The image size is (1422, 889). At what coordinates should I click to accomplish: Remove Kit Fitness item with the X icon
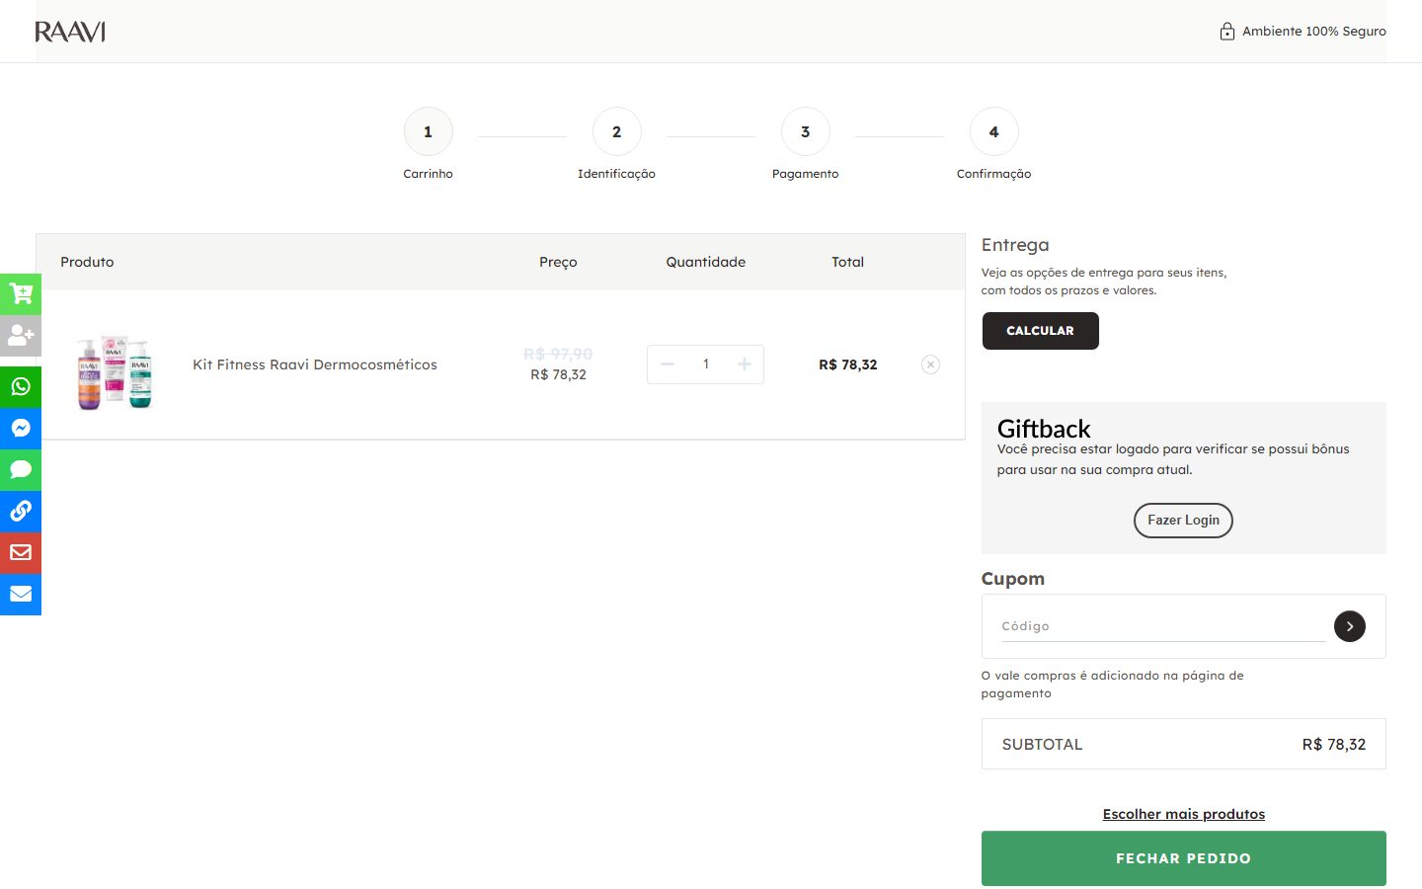930,364
